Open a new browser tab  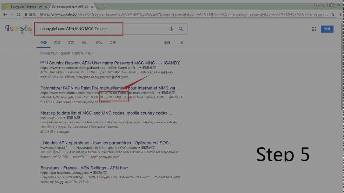(101, 7)
